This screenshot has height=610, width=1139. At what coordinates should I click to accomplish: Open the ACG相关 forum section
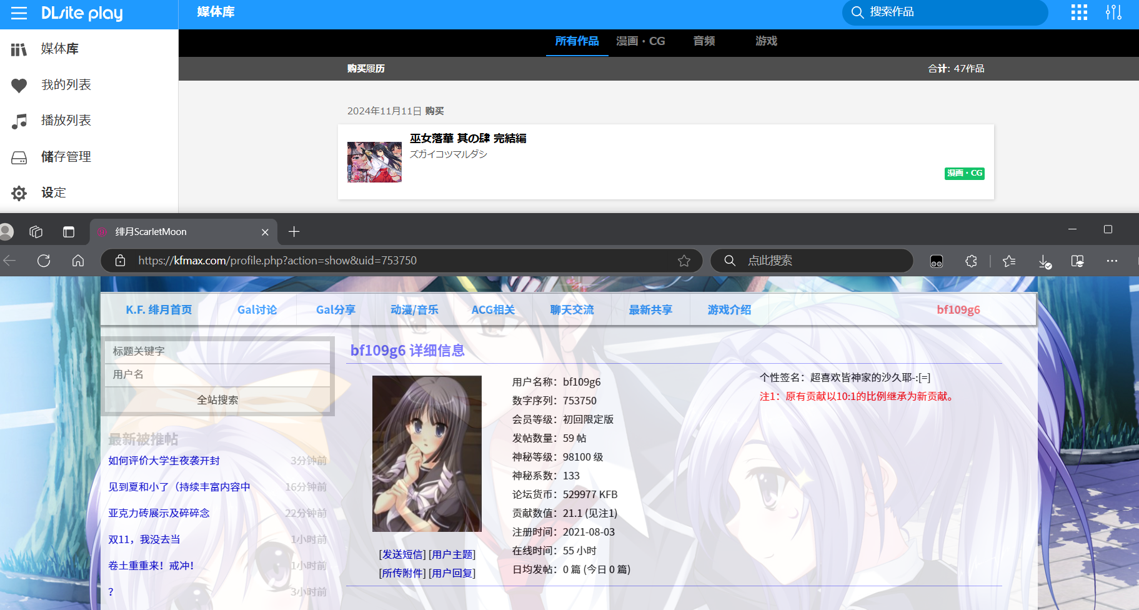coord(493,310)
